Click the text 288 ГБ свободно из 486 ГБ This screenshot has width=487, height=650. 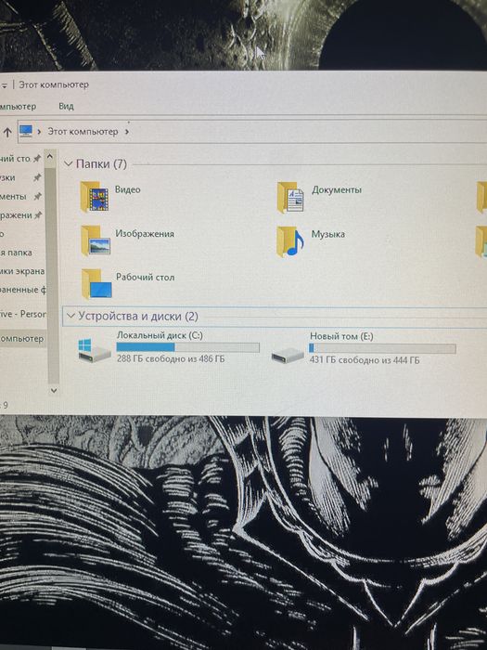click(x=171, y=358)
